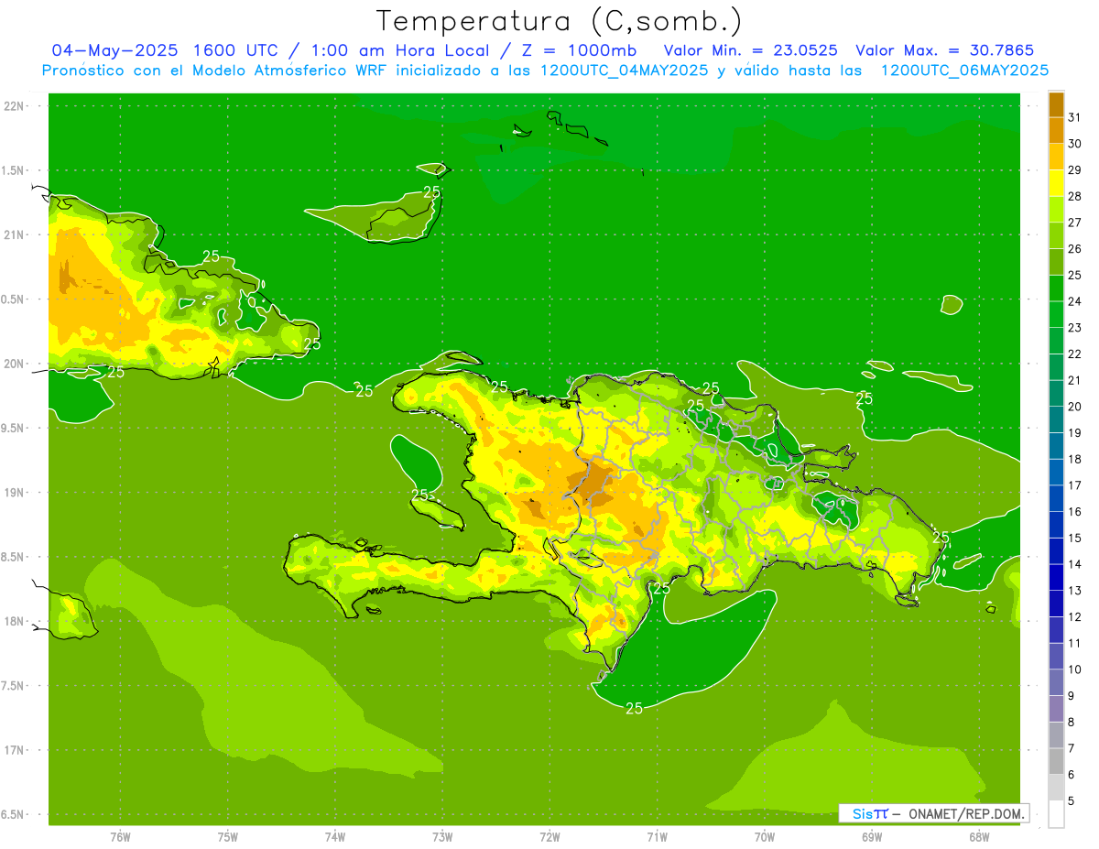Click the legend value "5"
Viewport: 1099px width, 849px height.
tap(1072, 800)
